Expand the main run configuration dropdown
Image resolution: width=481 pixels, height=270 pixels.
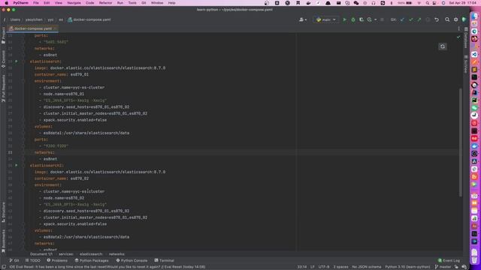(326, 19)
